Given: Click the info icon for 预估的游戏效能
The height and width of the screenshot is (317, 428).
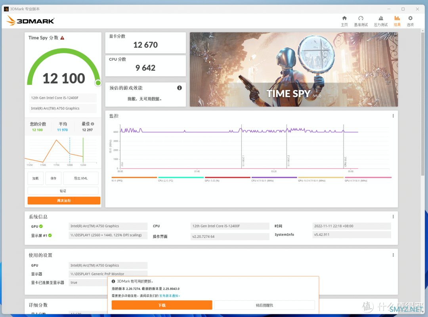Looking at the screenshot, I should point(180,88).
